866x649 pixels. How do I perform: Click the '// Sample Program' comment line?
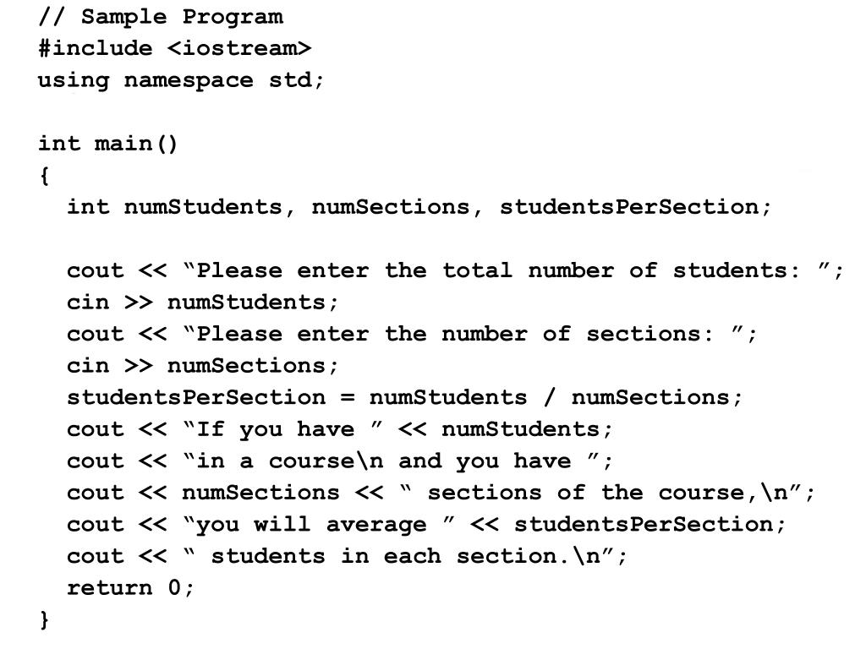(x=161, y=17)
